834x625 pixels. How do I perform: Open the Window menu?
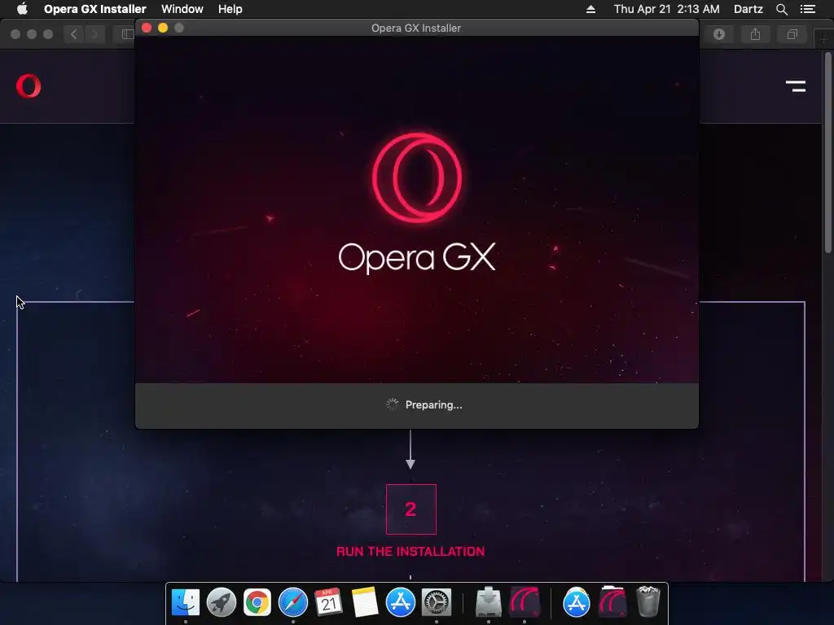[182, 9]
